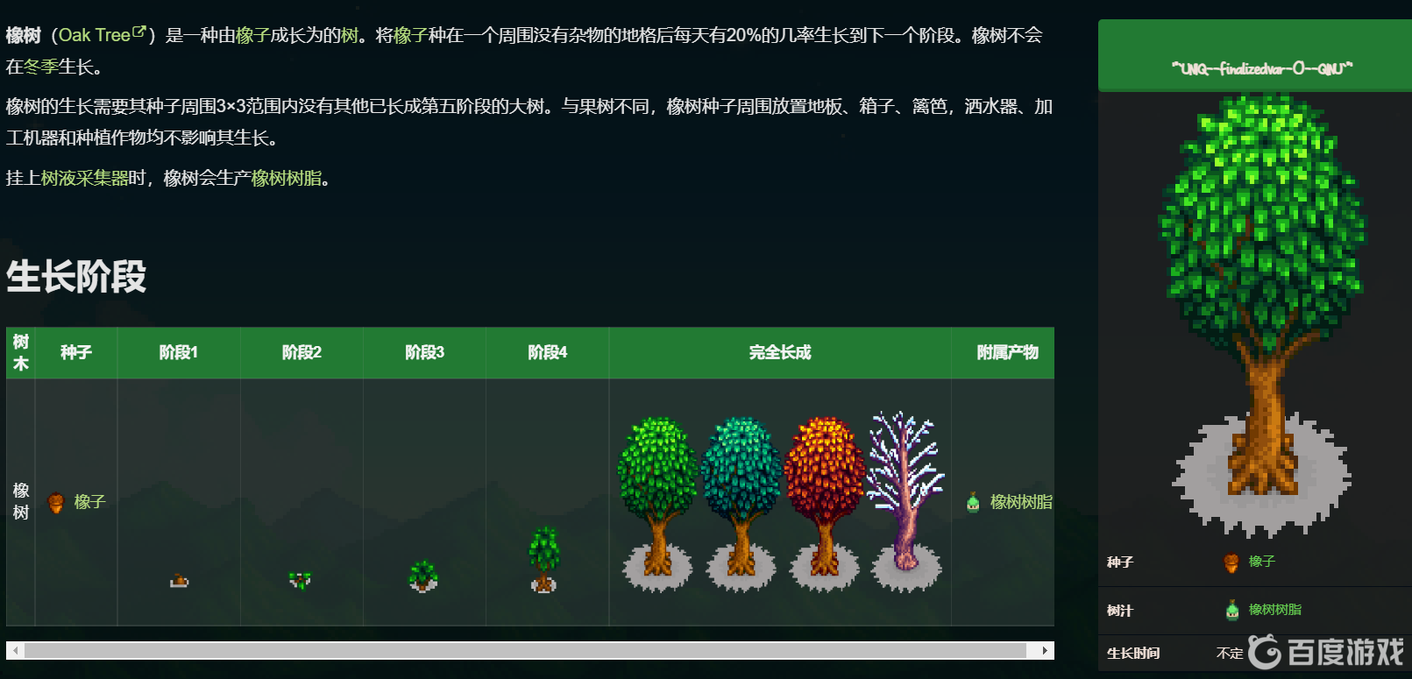The image size is (1412, 679).
Task: Open the 树液采集器 link
Action: click(x=85, y=178)
